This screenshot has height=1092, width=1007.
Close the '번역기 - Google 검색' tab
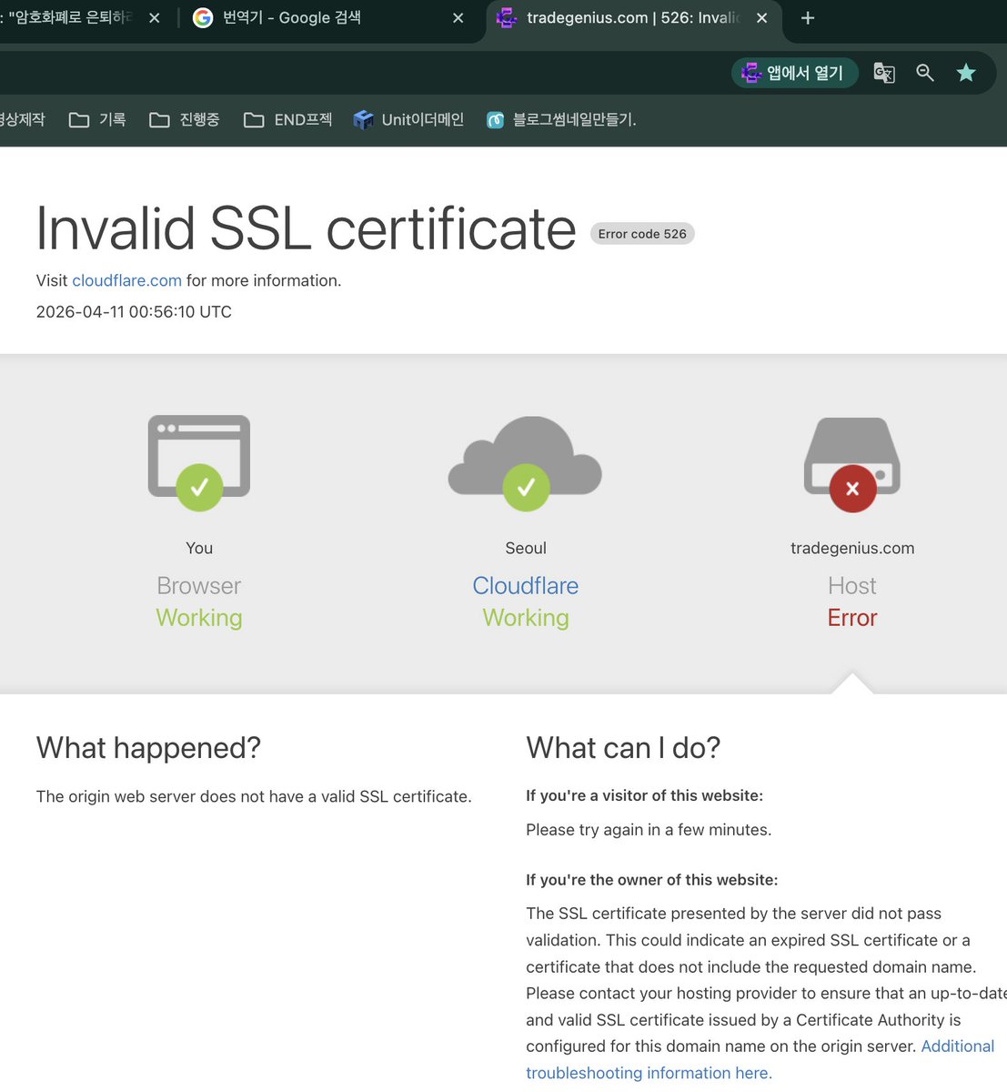click(458, 18)
